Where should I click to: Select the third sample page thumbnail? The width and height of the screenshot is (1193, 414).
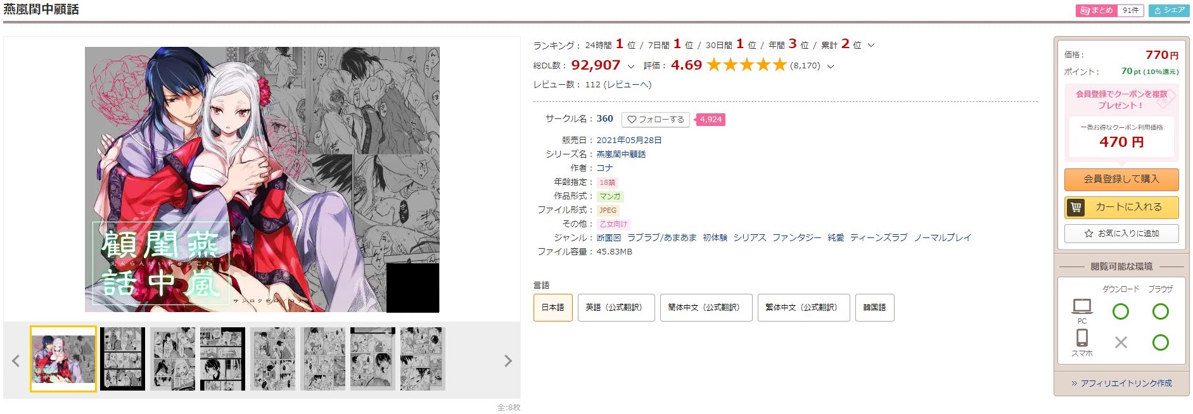click(x=172, y=359)
